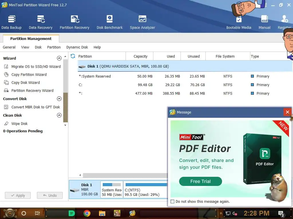293x219 pixels.
Task: Sort by the Unused column header
Action: pos(193,56)
